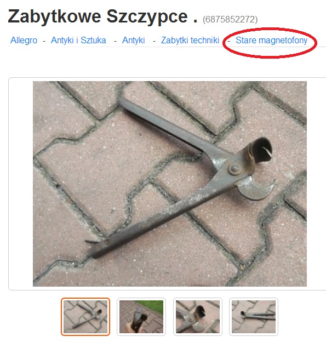Select the first thumbnail with orange border
Viewport: 326px width, 342px height.
(85, 316)
